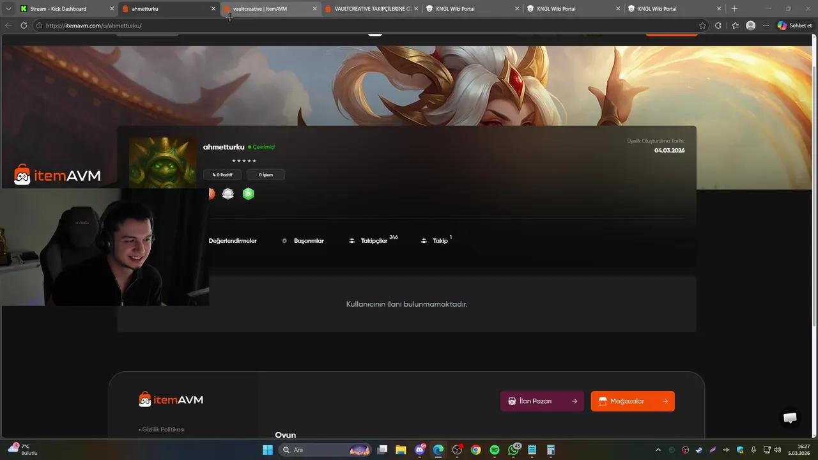
Task: Open the VAULTCREATIVE TAKİPÇİLERİNE tab
Action: click(372, 9)
